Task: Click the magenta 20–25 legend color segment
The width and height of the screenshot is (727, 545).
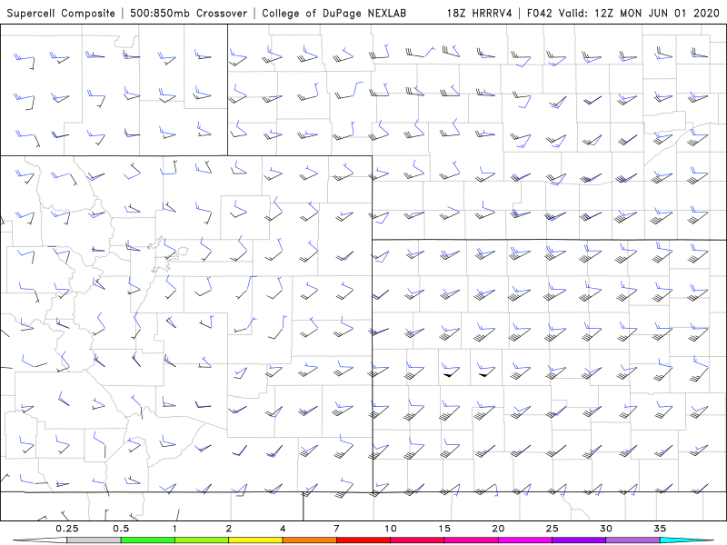Action: tap(525, 540)
